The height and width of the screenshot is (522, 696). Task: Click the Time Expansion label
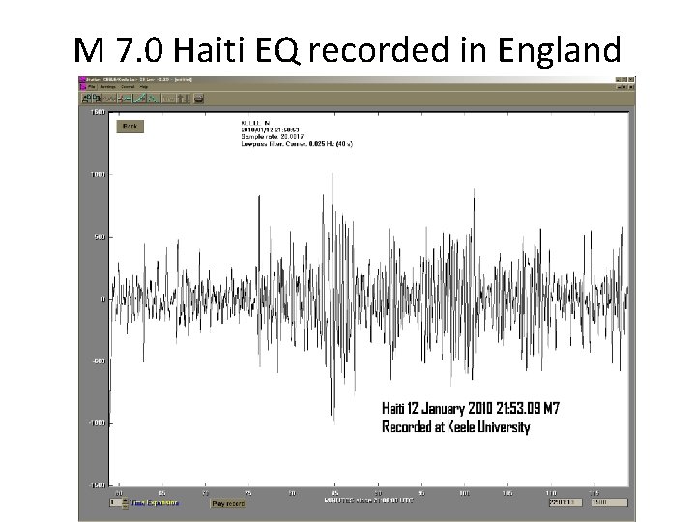(155, 503)
